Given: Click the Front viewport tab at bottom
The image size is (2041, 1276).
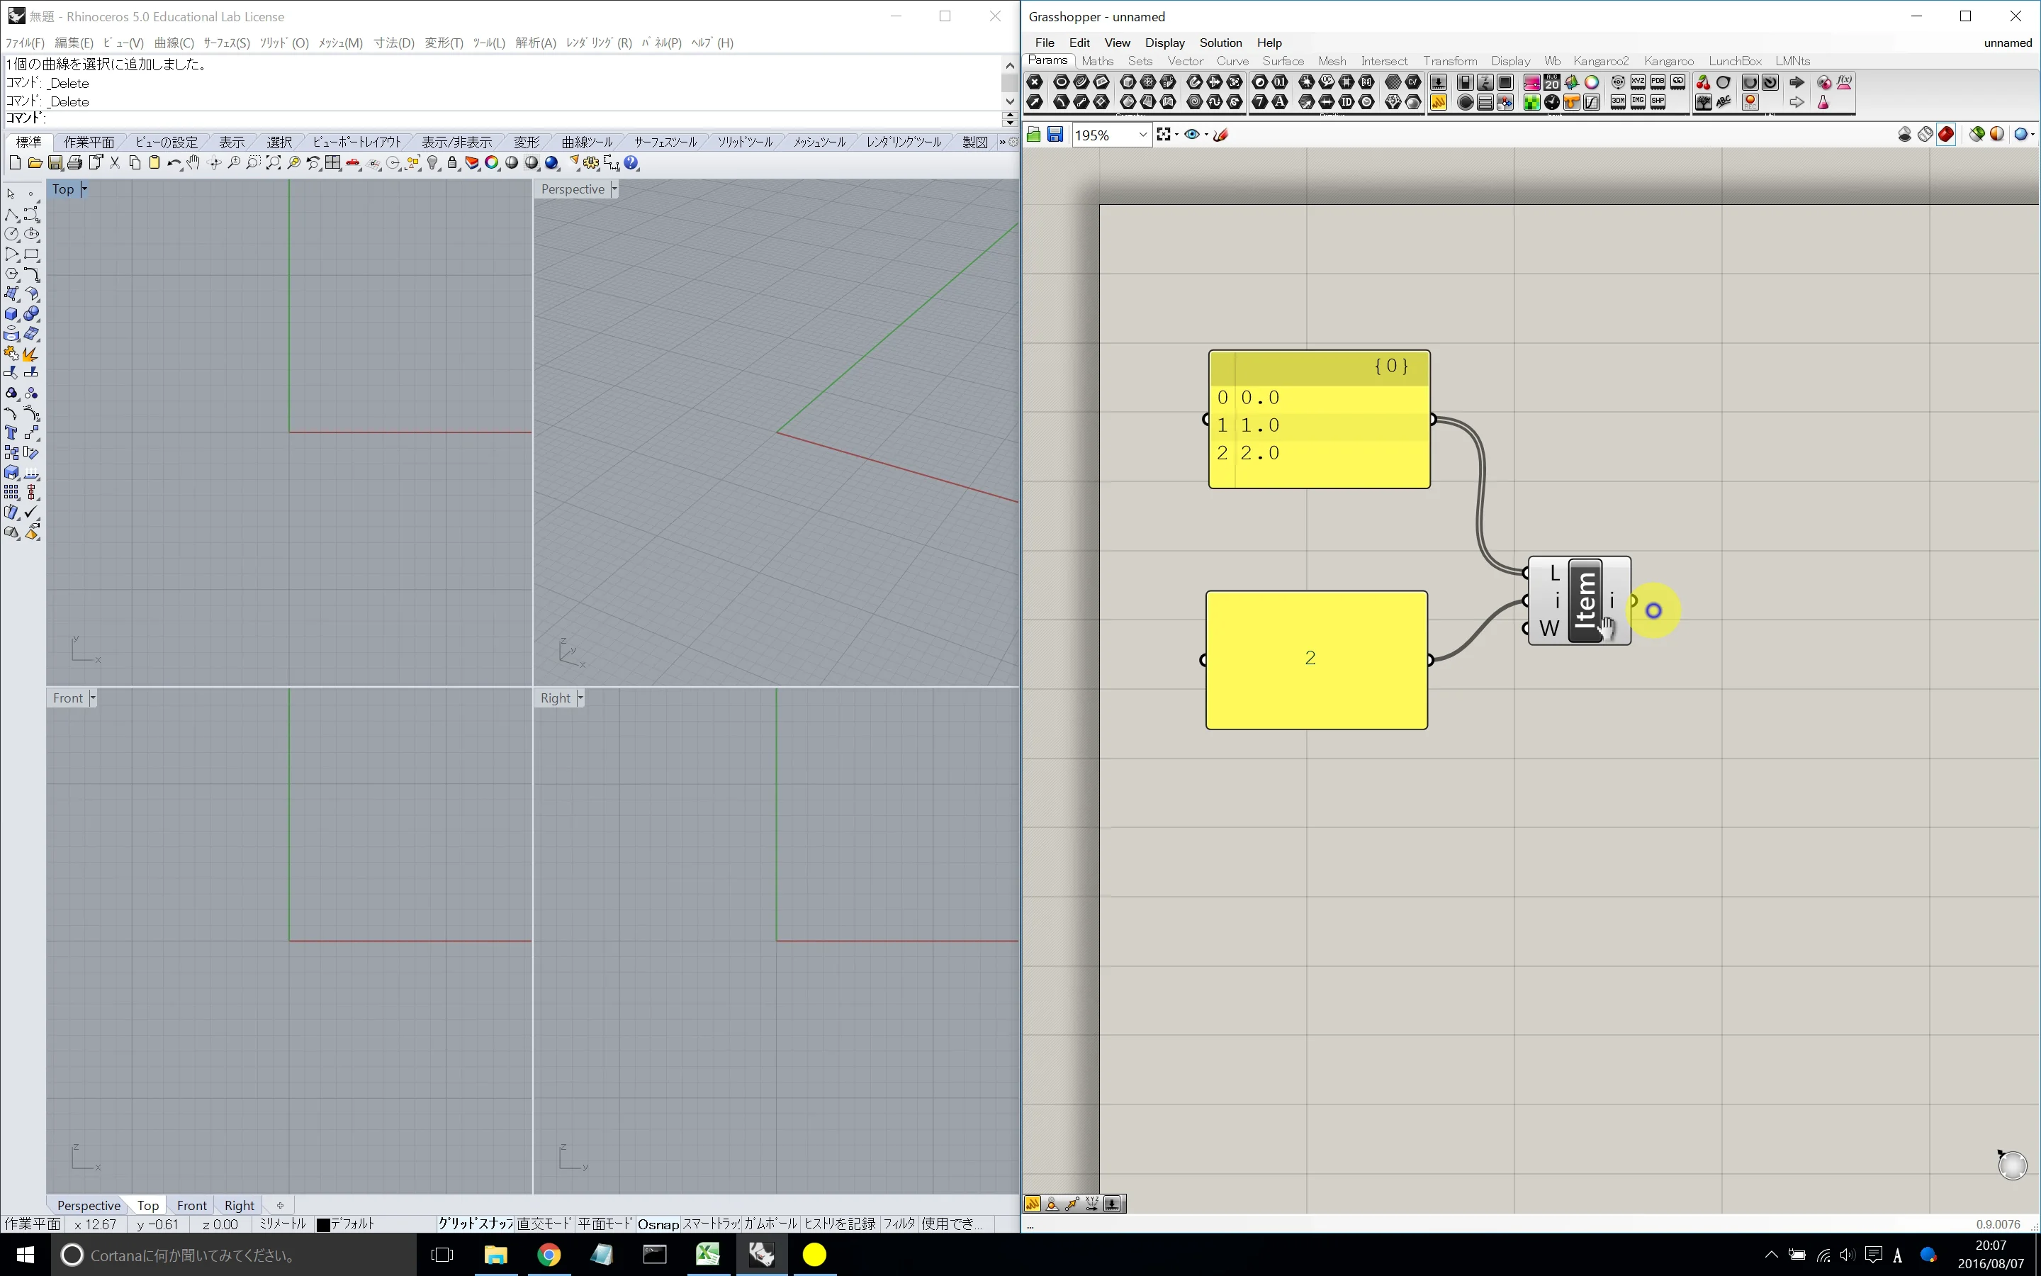Looking at the screenshot, I should [x=191, y=1205].
